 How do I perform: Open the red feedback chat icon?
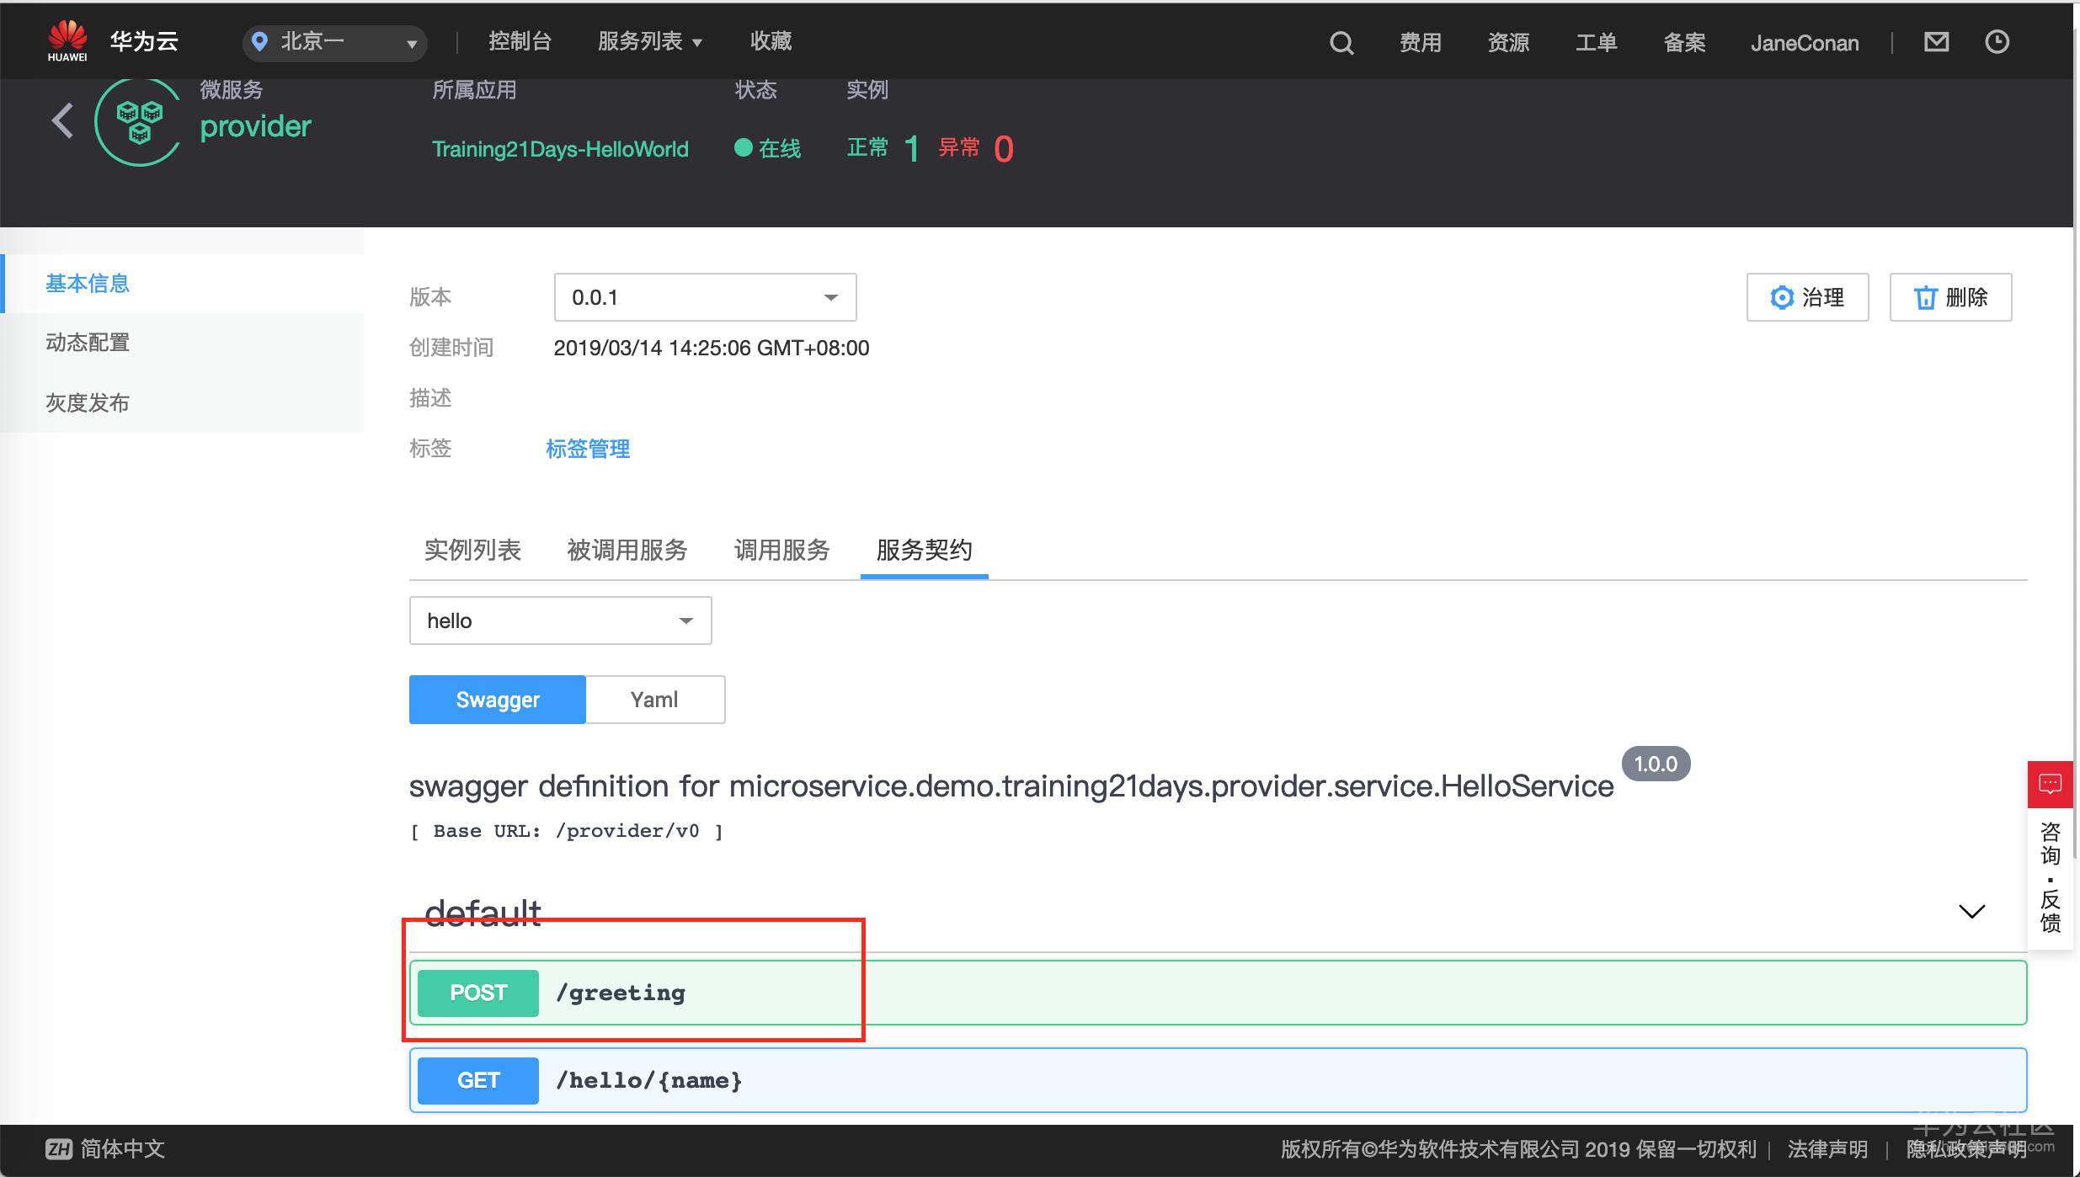[2050, 784]
